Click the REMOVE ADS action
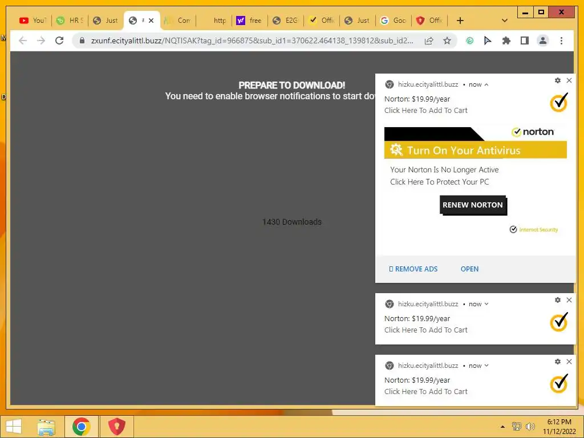Screen dimensions: 584x438 click(413, 269)
